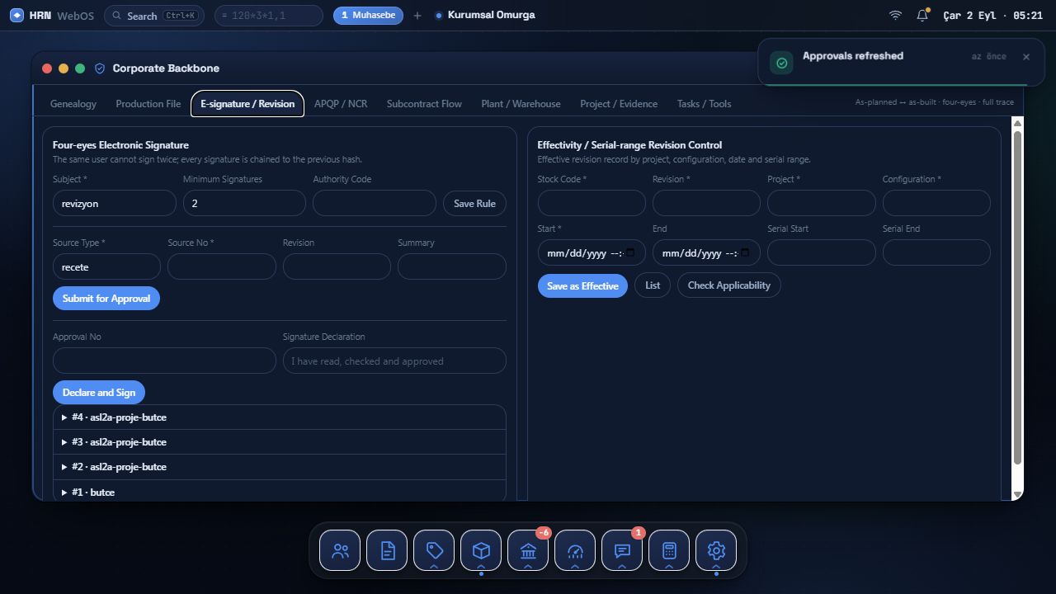1056x594 pixels.
Task: Open calendar picker in Start date field
Action: [x=630, y=253]
